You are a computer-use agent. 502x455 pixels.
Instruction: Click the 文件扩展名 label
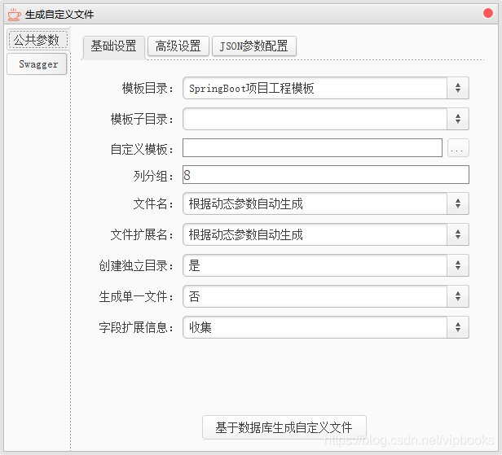pyautogui.click(x=142, y=234)
